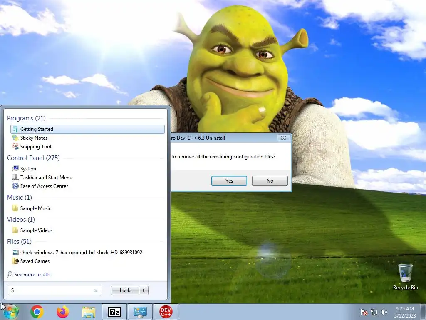Open the Recycle Bin on desktop

[x=405, y=277]
